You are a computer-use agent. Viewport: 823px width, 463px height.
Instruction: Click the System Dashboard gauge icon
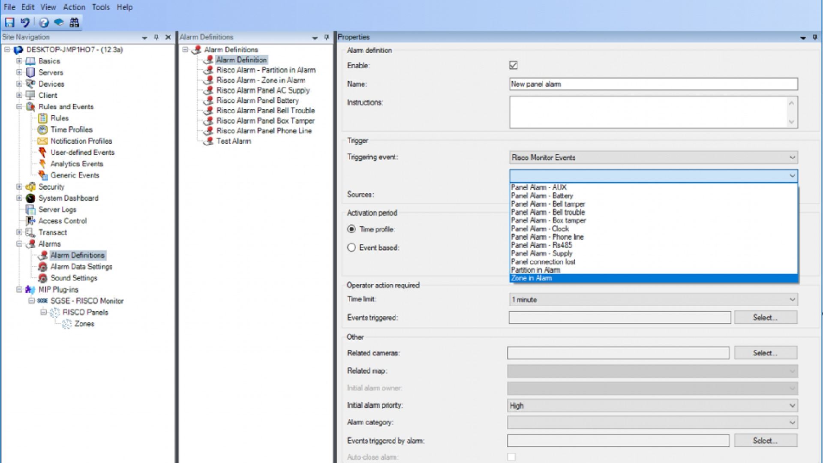30,198
